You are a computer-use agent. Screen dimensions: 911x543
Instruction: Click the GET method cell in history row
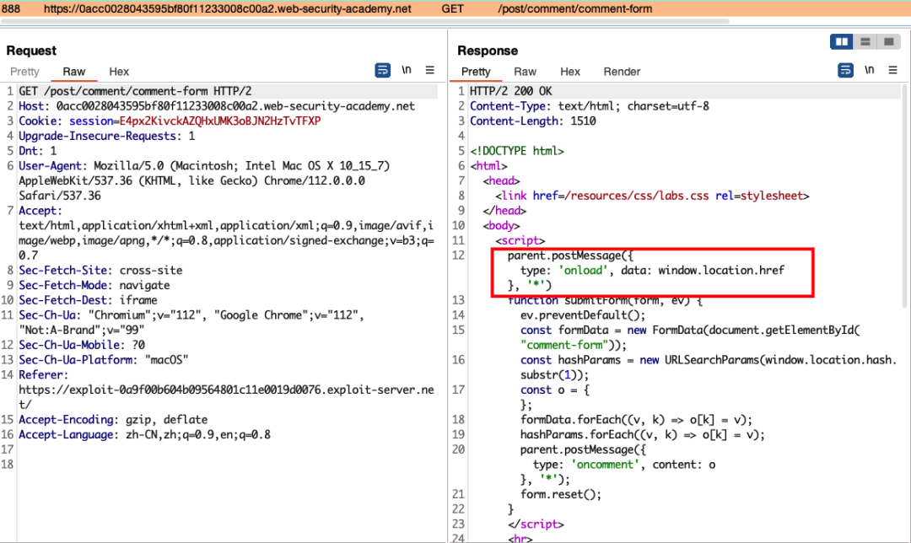453,8
